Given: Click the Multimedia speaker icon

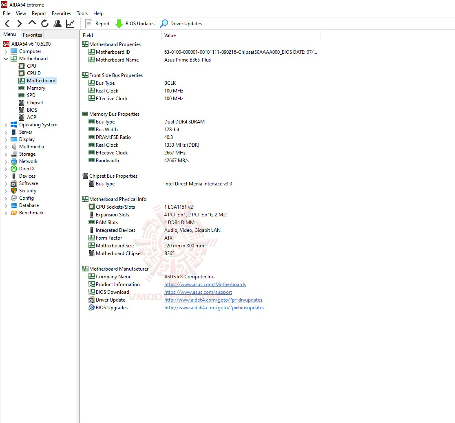Looking at the screenshot, I should coord(13,147).
